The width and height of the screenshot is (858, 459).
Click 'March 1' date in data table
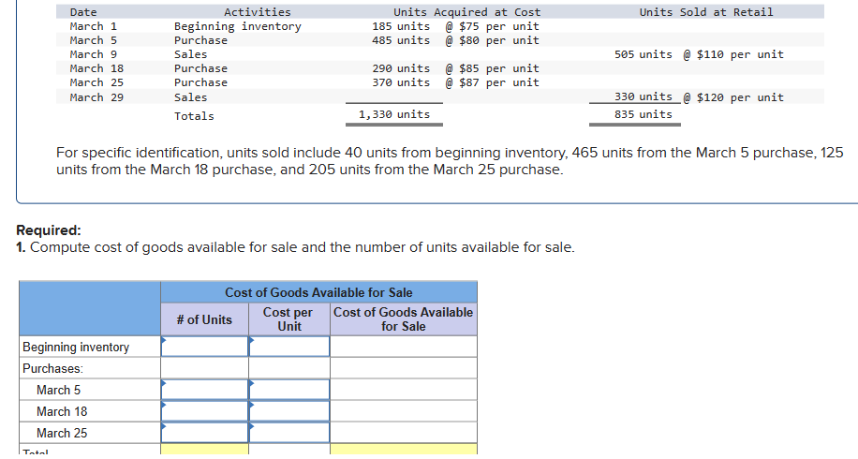[93, 25]
